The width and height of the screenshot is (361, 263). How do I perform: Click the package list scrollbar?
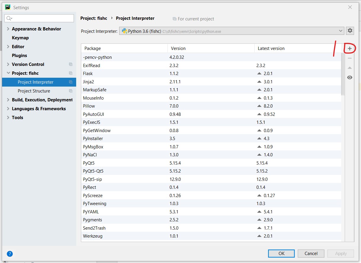[343, 74]
